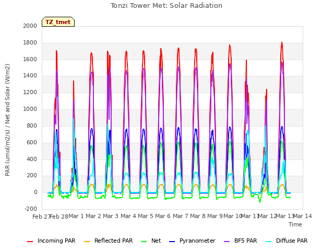Click the 400 y-axis tick label
Viewport: 334px width, 251px height.
(x=32, y=159)
